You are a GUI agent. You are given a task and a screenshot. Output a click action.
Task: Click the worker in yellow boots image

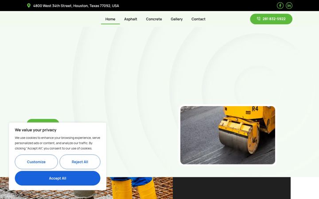pos(140,188)
